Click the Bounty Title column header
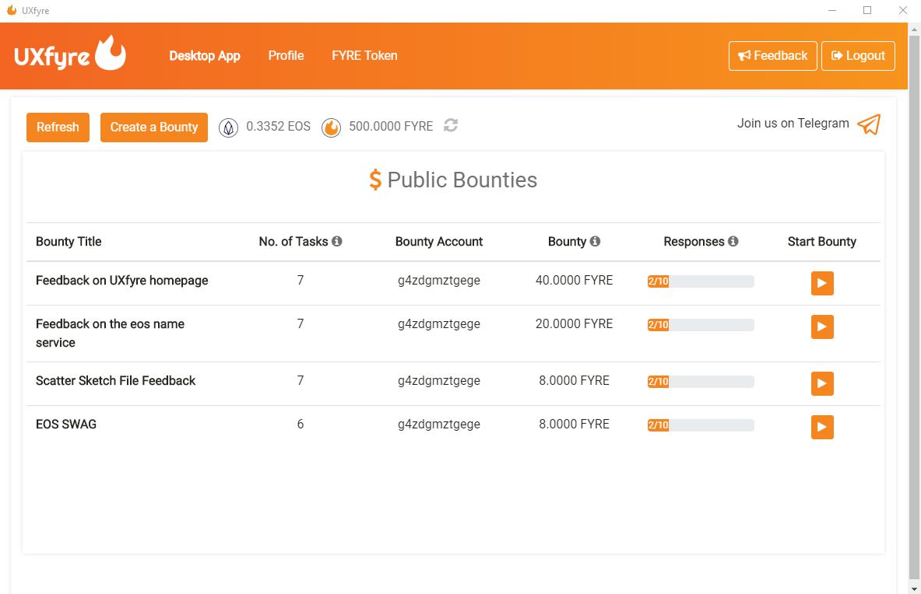921x594 pixels. (x=69, y=242)
